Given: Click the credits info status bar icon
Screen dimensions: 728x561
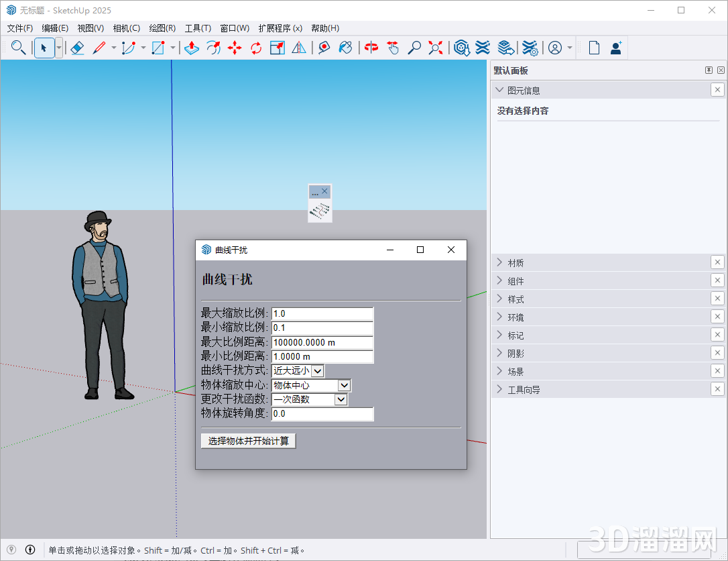Looking at the screenshot, I should pos(30,550).
